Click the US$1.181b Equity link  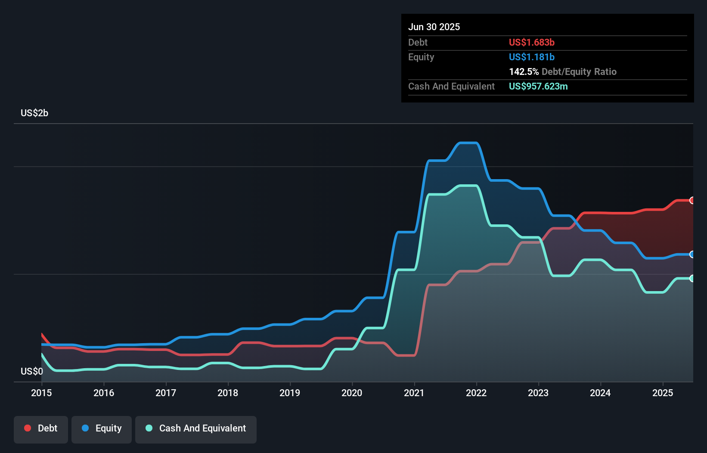532,57
